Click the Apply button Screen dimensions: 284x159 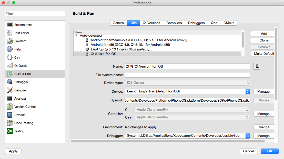coord(13,151)
